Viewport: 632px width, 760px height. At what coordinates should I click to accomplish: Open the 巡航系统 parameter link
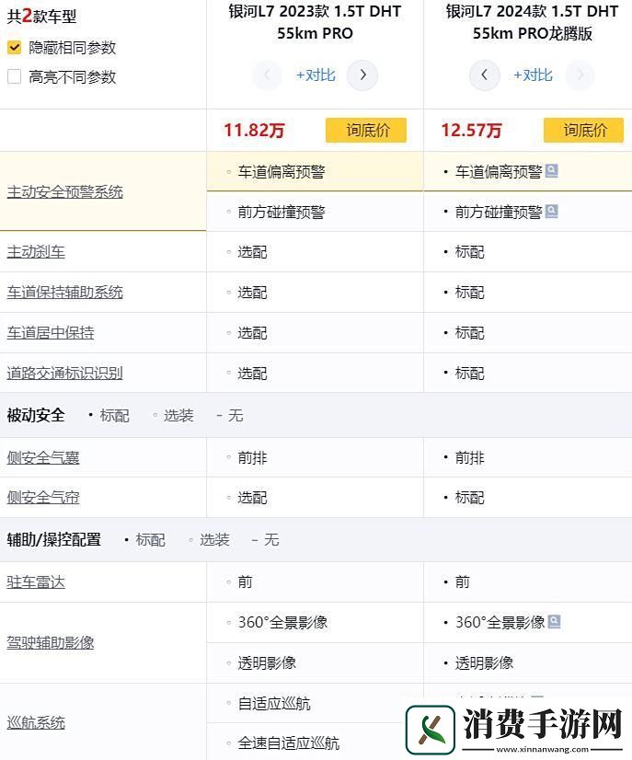[36, 722]
